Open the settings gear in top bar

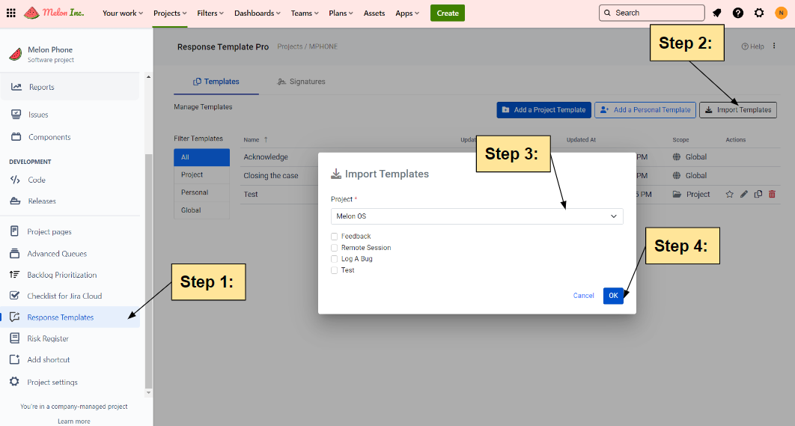click(x=759, y=13)
